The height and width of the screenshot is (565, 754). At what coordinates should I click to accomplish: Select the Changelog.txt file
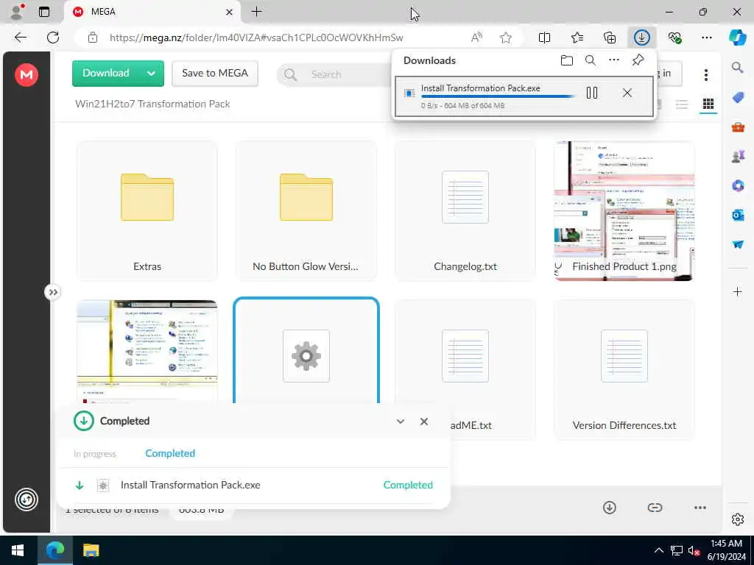(465, 211)
